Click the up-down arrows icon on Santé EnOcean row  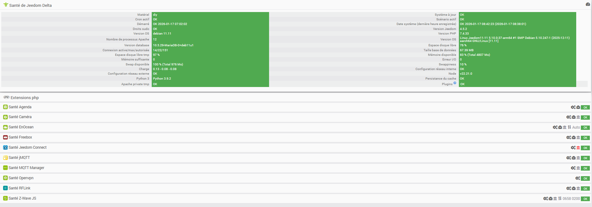(x=569, y=127)
